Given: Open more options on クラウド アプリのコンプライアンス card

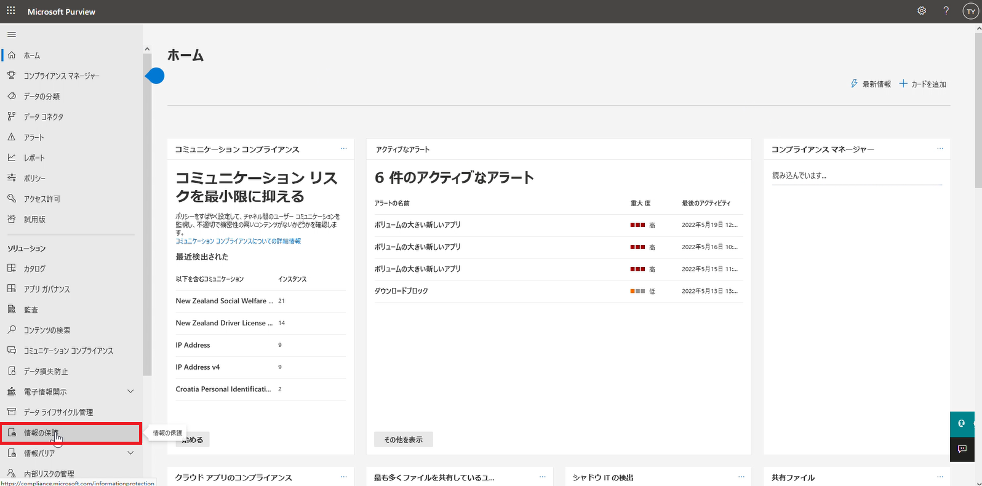Looking at the screenshot, I should (x=344, y=477).
